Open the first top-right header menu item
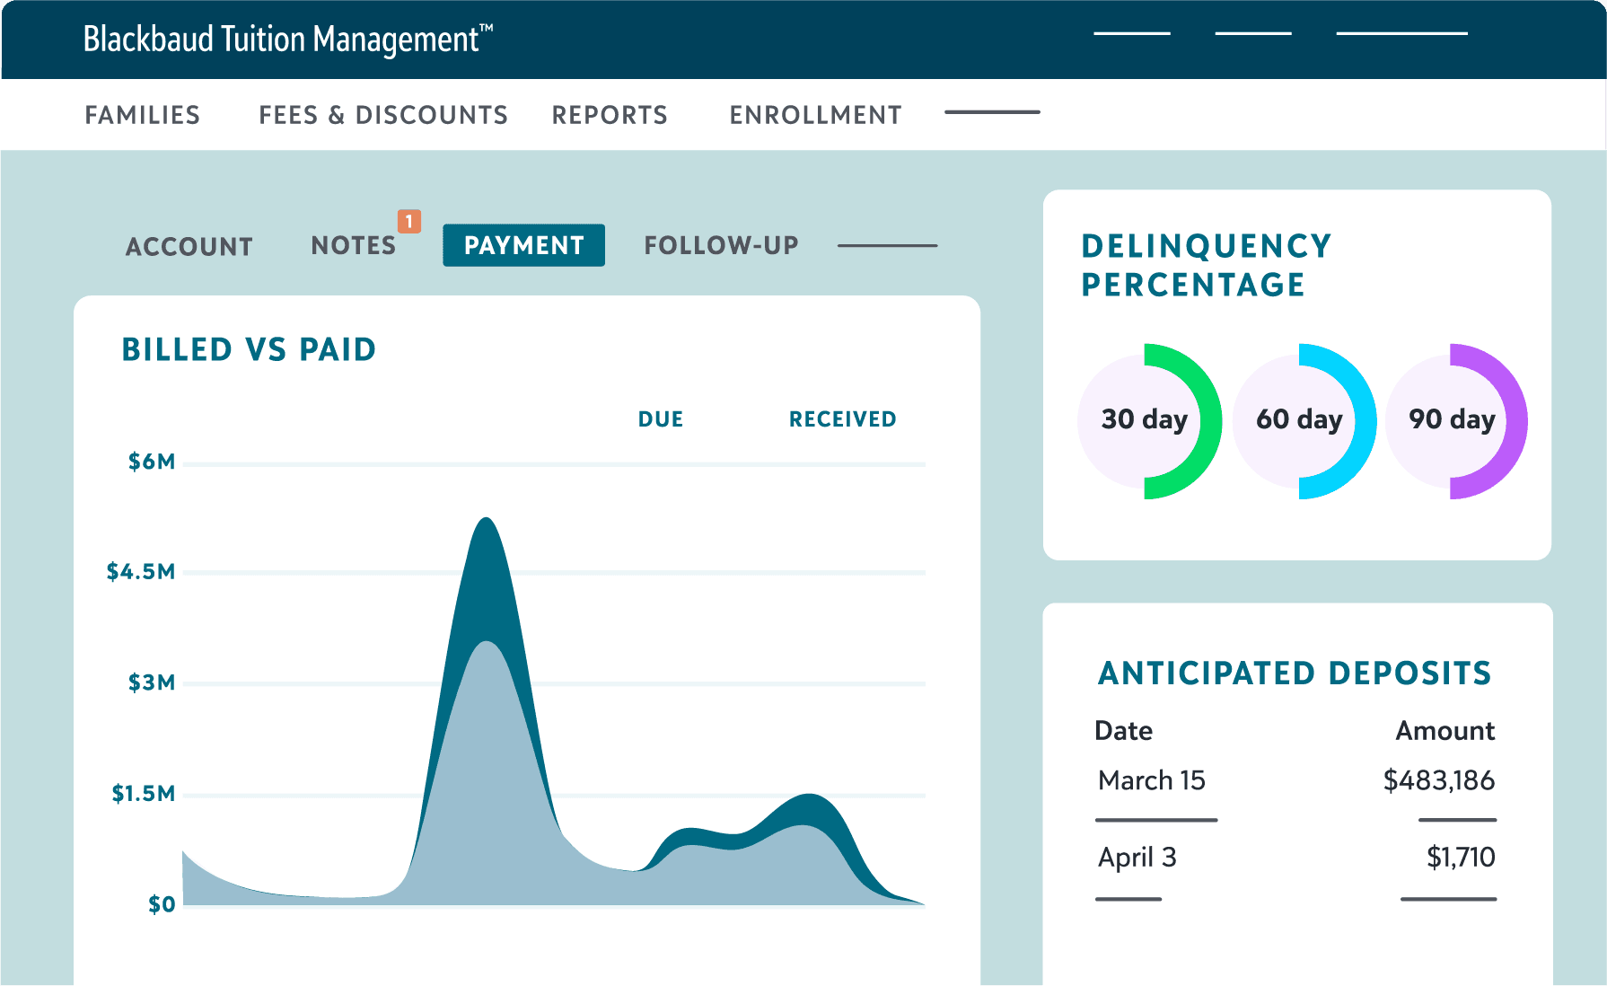Viewport: 1607px width, 986px height. click(1132, 32)
